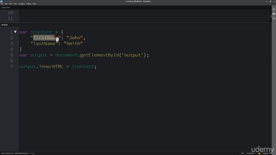
Task: Select the index.html pane header
Action: point(6,7)
